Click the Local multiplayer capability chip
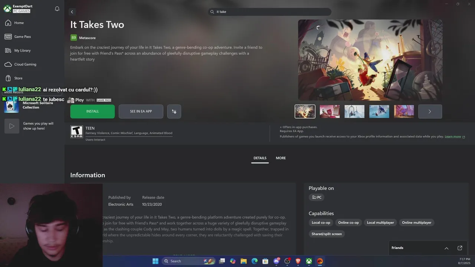The image size is (475, 267). [380, 222]
